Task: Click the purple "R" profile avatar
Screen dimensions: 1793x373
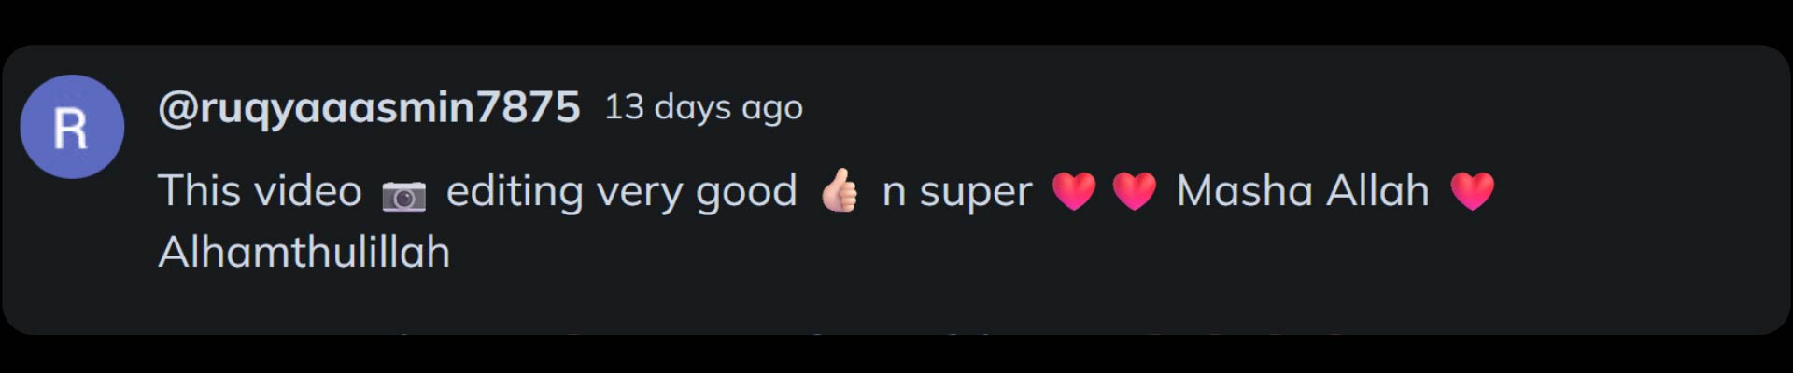Action: 72,127
